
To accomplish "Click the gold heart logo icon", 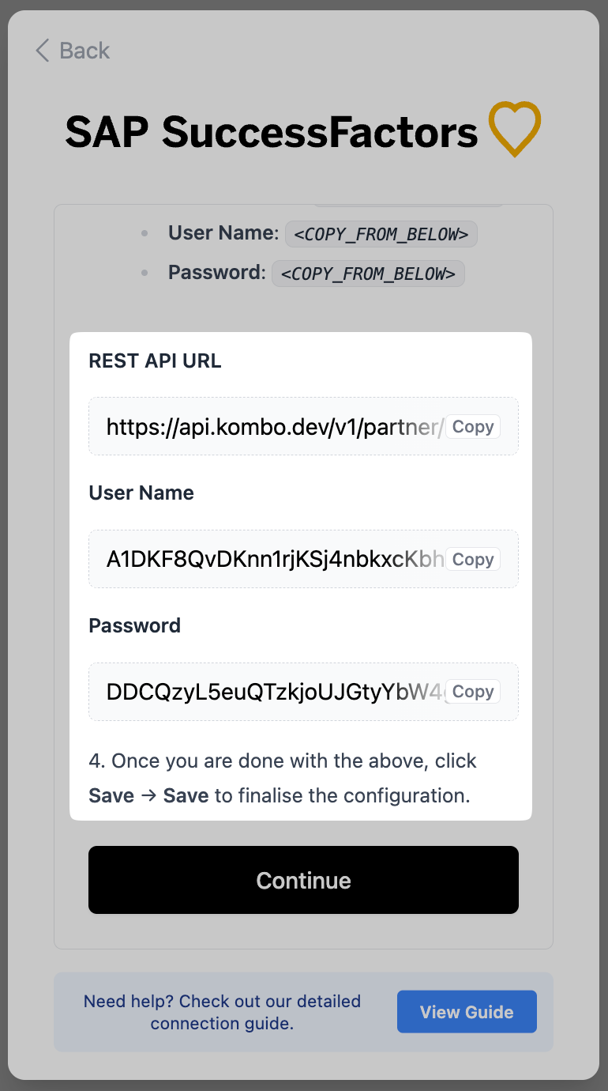I will click(x=514, y=130).
